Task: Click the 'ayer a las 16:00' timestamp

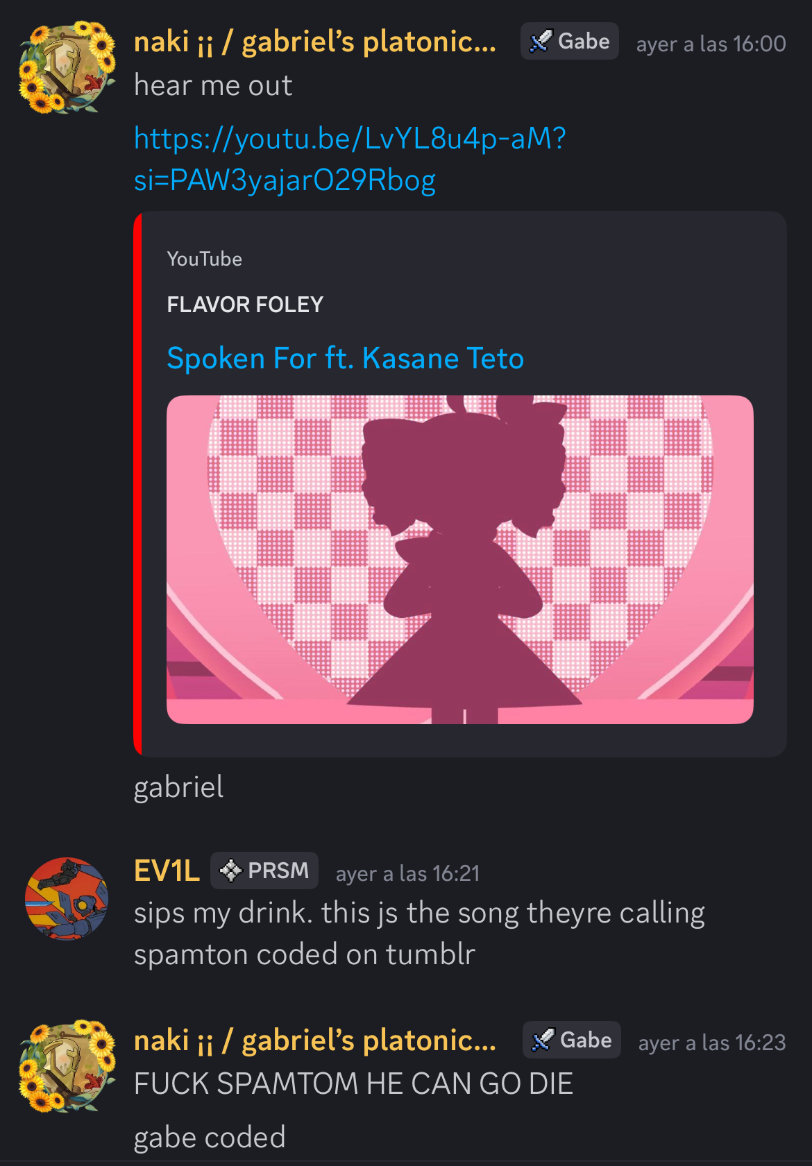Action: [711, 44]
